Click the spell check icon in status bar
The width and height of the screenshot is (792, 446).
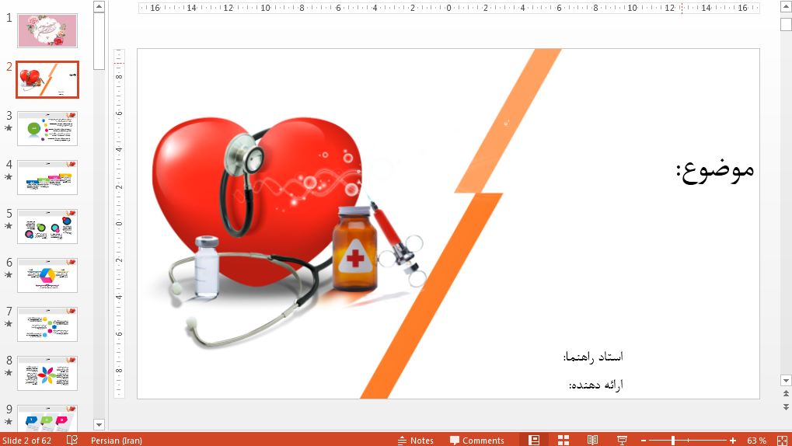coord(72,440)
